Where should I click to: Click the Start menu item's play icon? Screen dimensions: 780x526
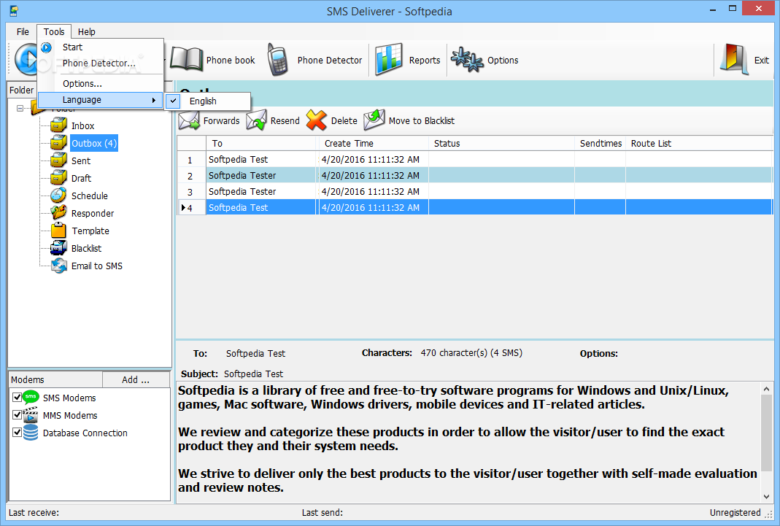pyautogui.click(x=46, y=47)
